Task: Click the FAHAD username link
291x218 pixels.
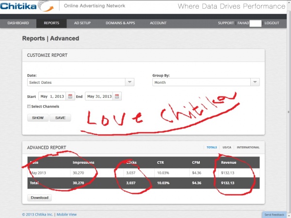Action: (243, 23)
